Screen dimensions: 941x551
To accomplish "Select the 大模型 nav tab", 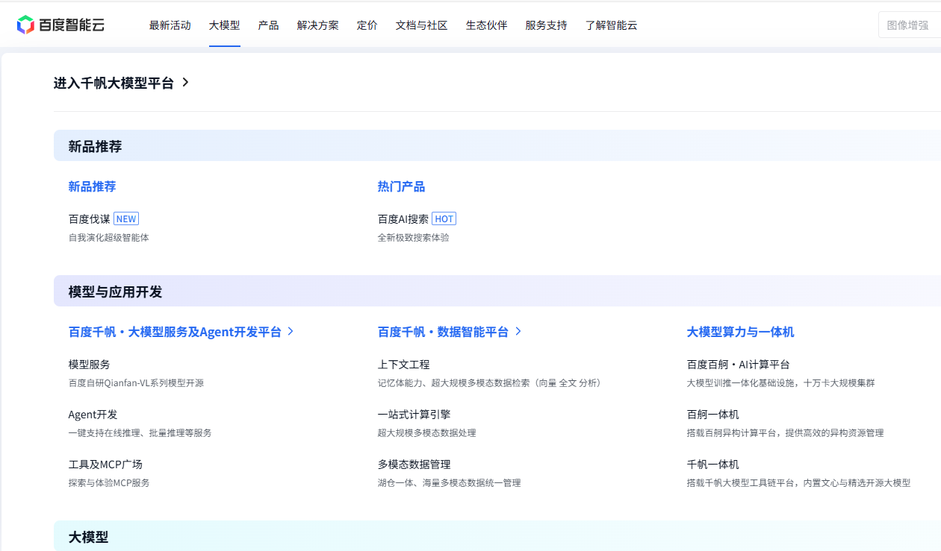I will click(225, 25).
